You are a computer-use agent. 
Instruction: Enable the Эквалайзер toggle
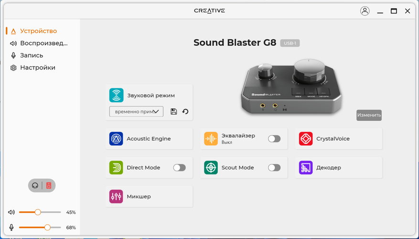click(274, 139)
